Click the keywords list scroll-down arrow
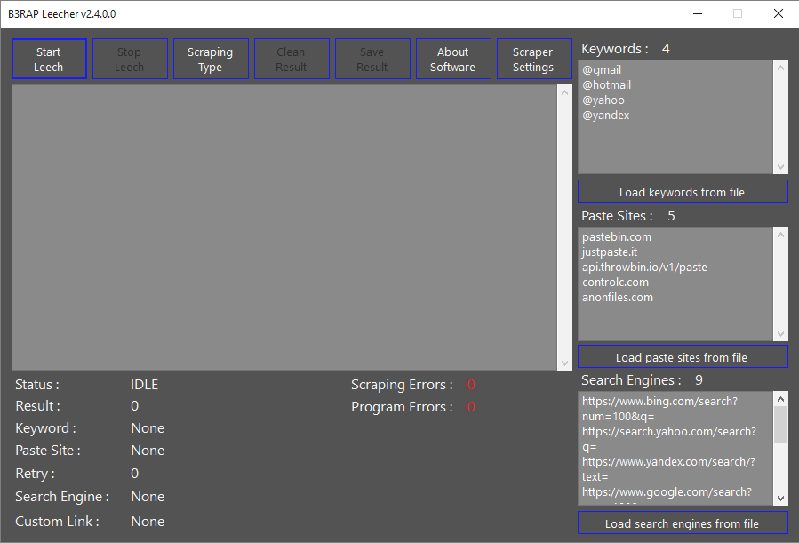The width and height of the screenshot is (799, 543). tap(780, 168)
